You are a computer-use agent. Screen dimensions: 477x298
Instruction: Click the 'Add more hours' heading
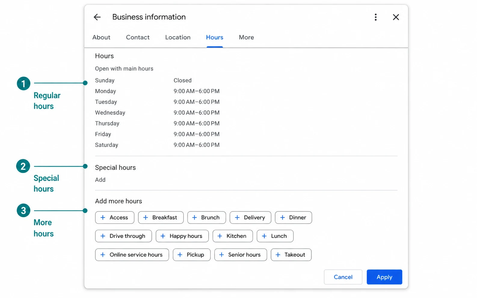(x=118, y=201)
